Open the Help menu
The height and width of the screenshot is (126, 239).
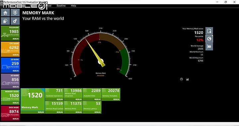(x=73, y=6)
